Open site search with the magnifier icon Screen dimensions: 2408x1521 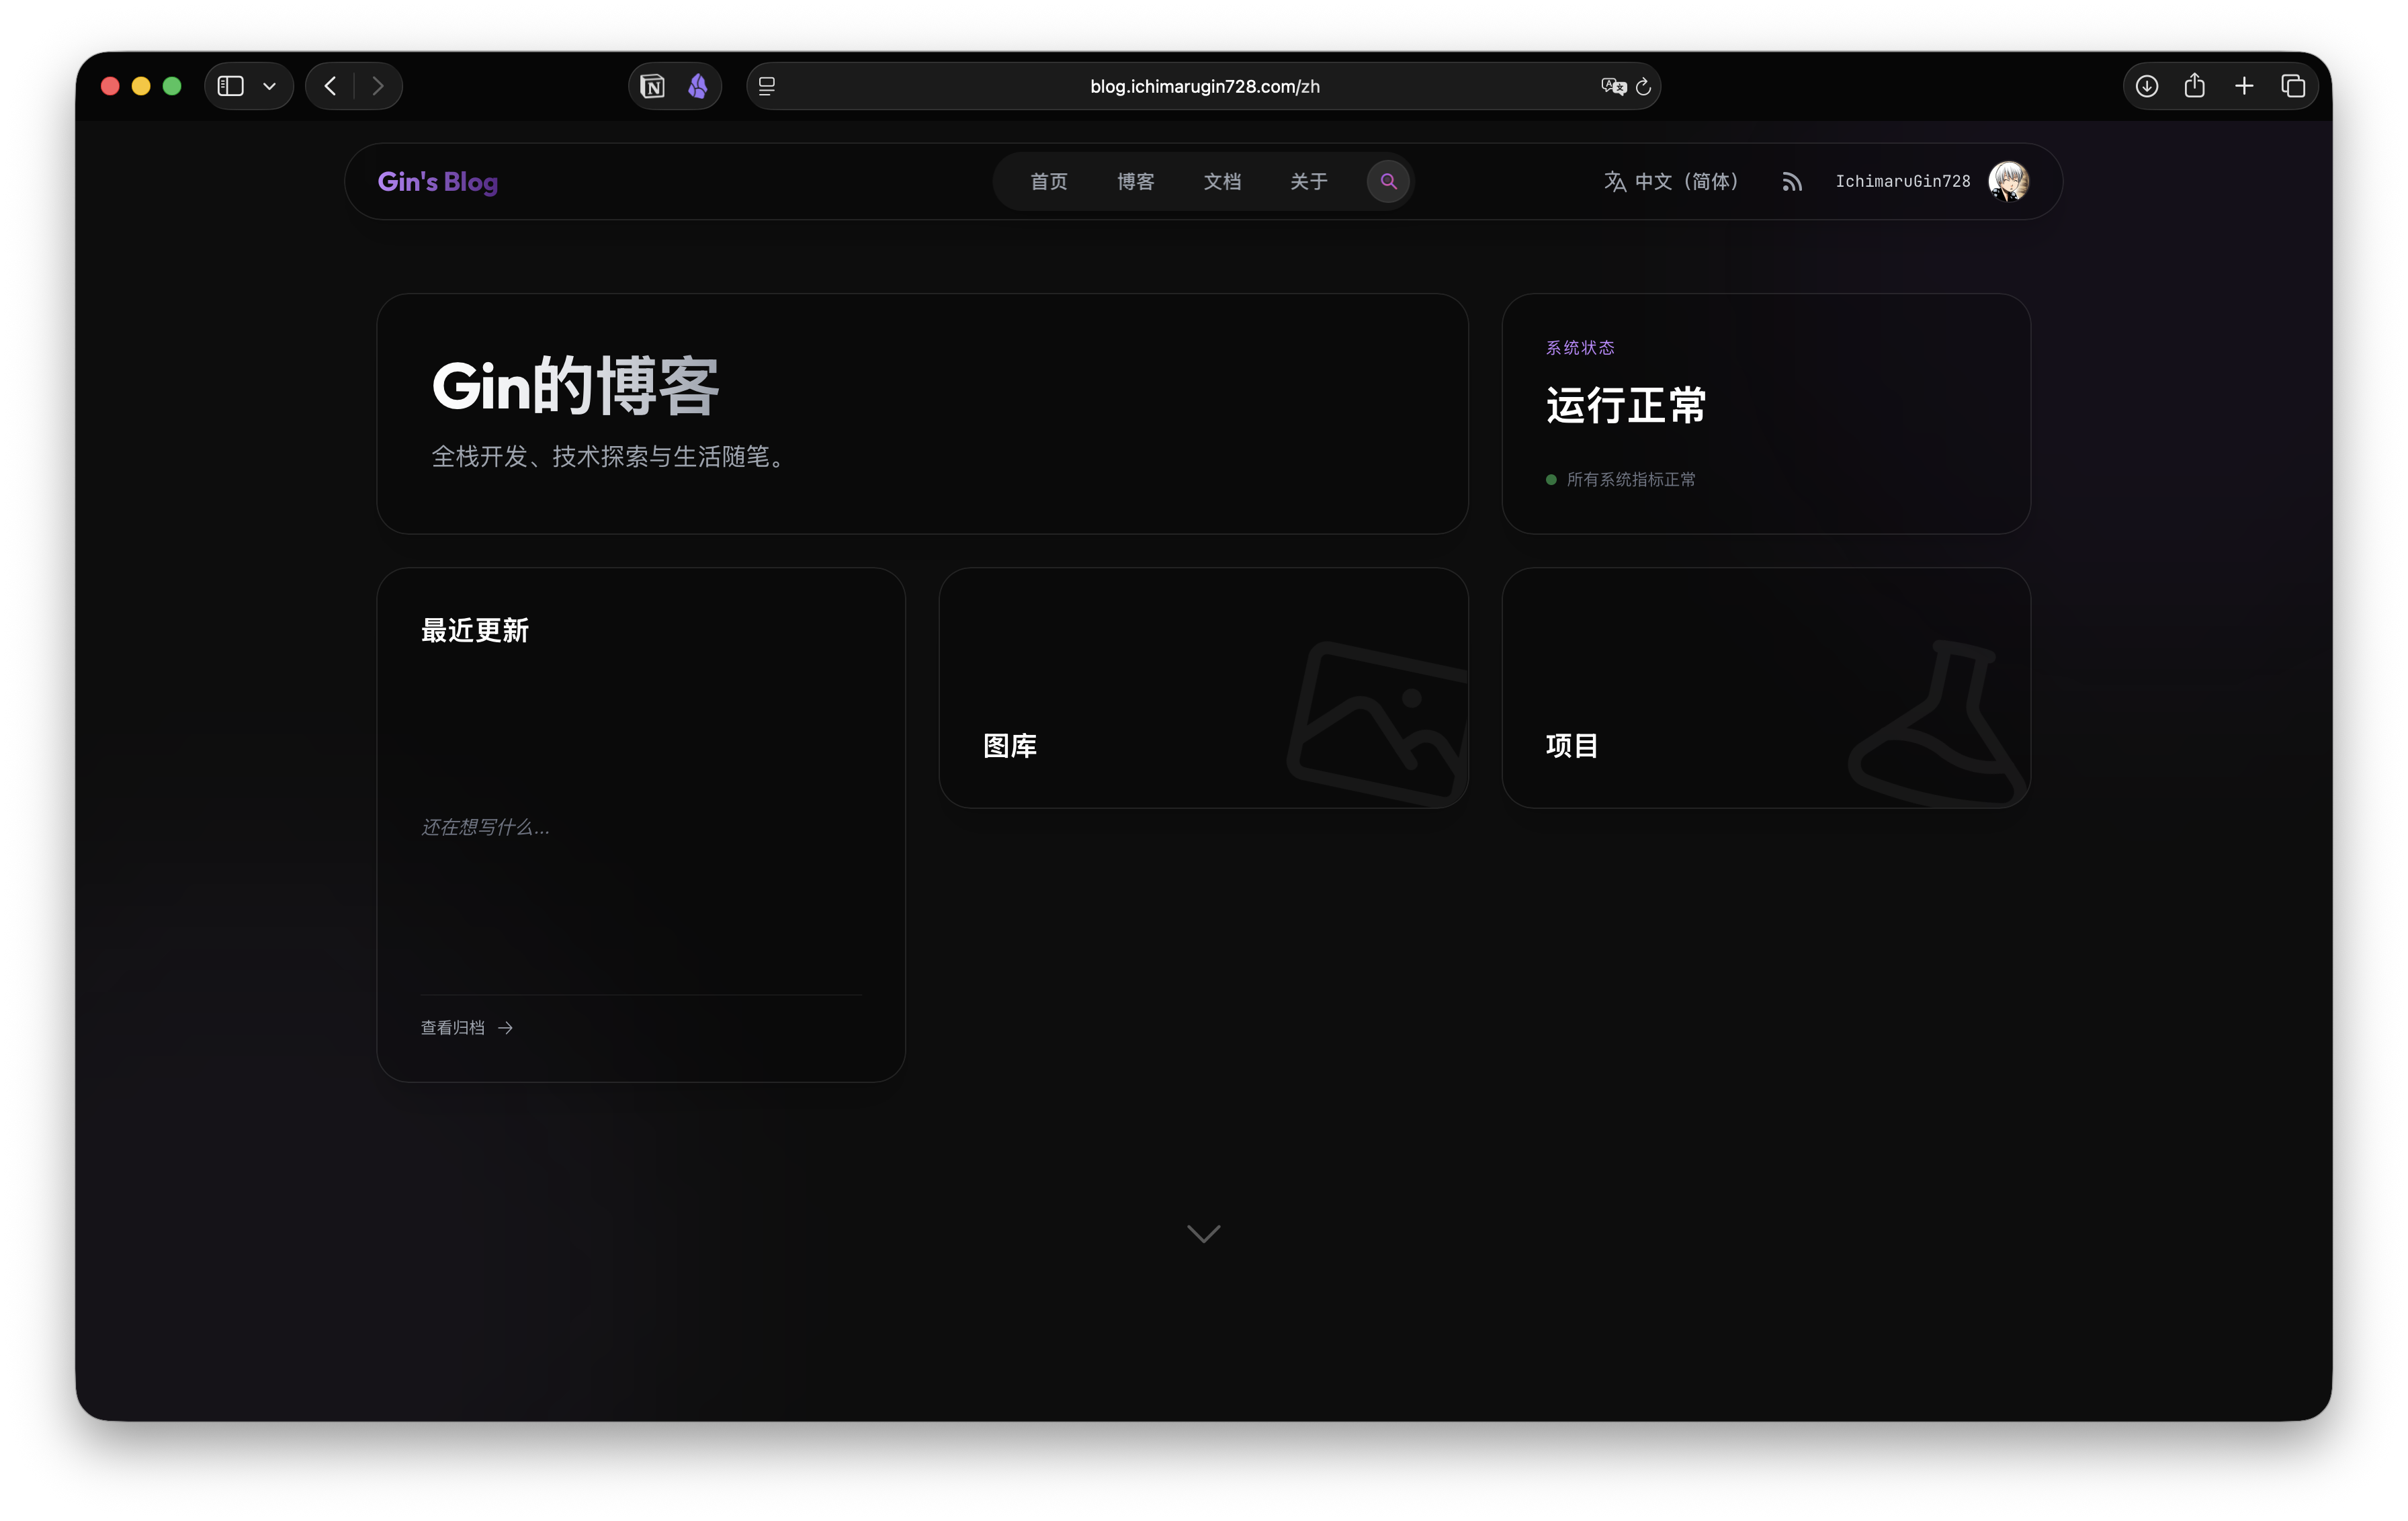[1388, 181]
